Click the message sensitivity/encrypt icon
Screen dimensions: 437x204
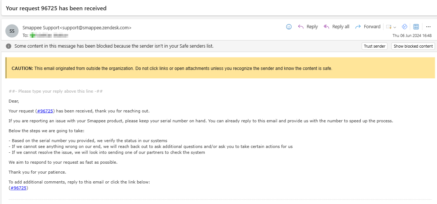(x=389, y=27)
